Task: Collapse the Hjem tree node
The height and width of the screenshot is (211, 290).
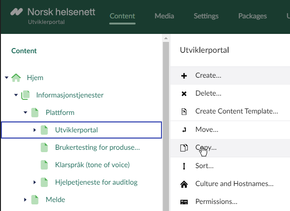Action: [7, 78]
